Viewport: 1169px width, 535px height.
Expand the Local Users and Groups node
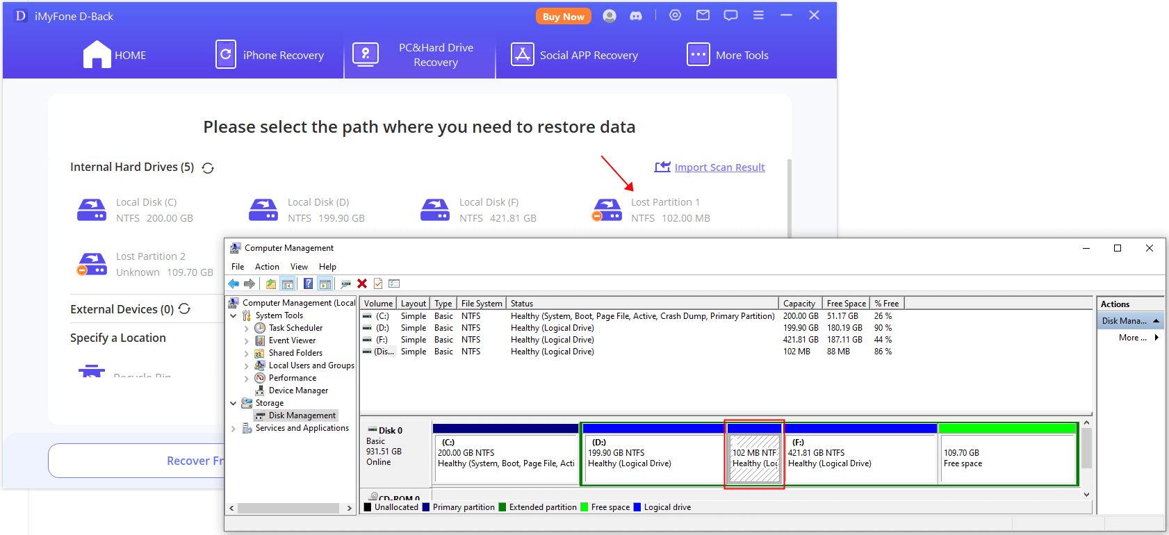click(x=247, y=366)
